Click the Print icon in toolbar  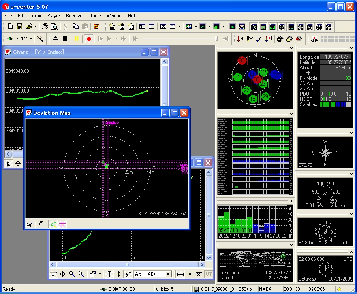coord(45,27)
